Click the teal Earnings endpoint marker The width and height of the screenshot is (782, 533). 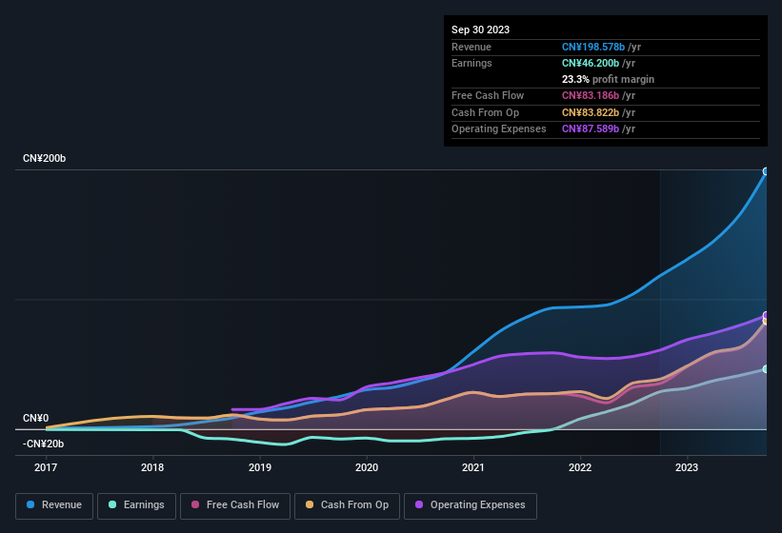[766, 369]
